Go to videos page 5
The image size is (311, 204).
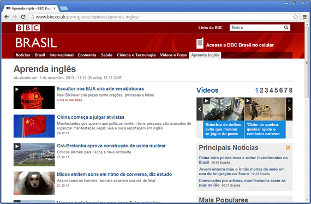(x=276, y=91)
